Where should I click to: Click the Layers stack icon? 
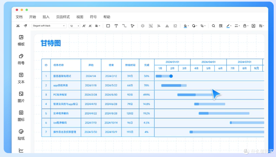click(x=143, y=26)
